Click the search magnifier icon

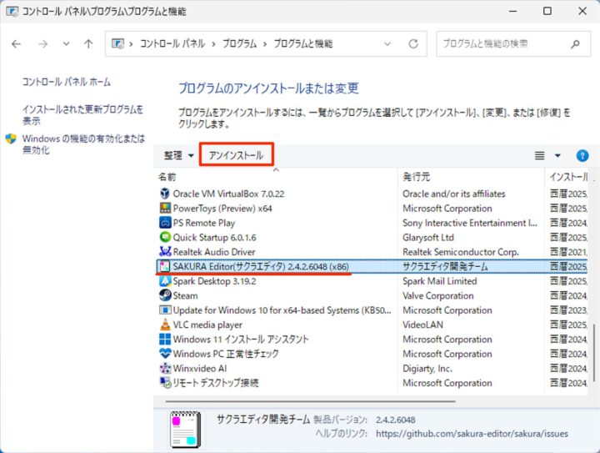point(575,44)
